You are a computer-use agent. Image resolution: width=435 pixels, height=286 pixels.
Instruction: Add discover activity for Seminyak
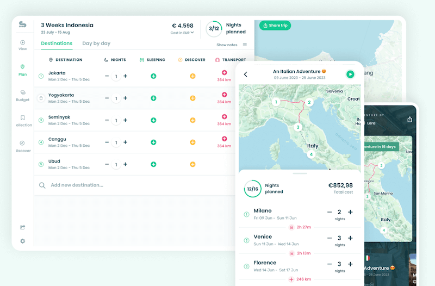[x=192, y=120]
